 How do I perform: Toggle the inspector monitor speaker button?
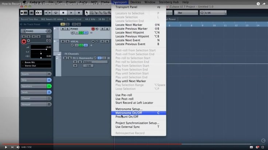(28, 41)
